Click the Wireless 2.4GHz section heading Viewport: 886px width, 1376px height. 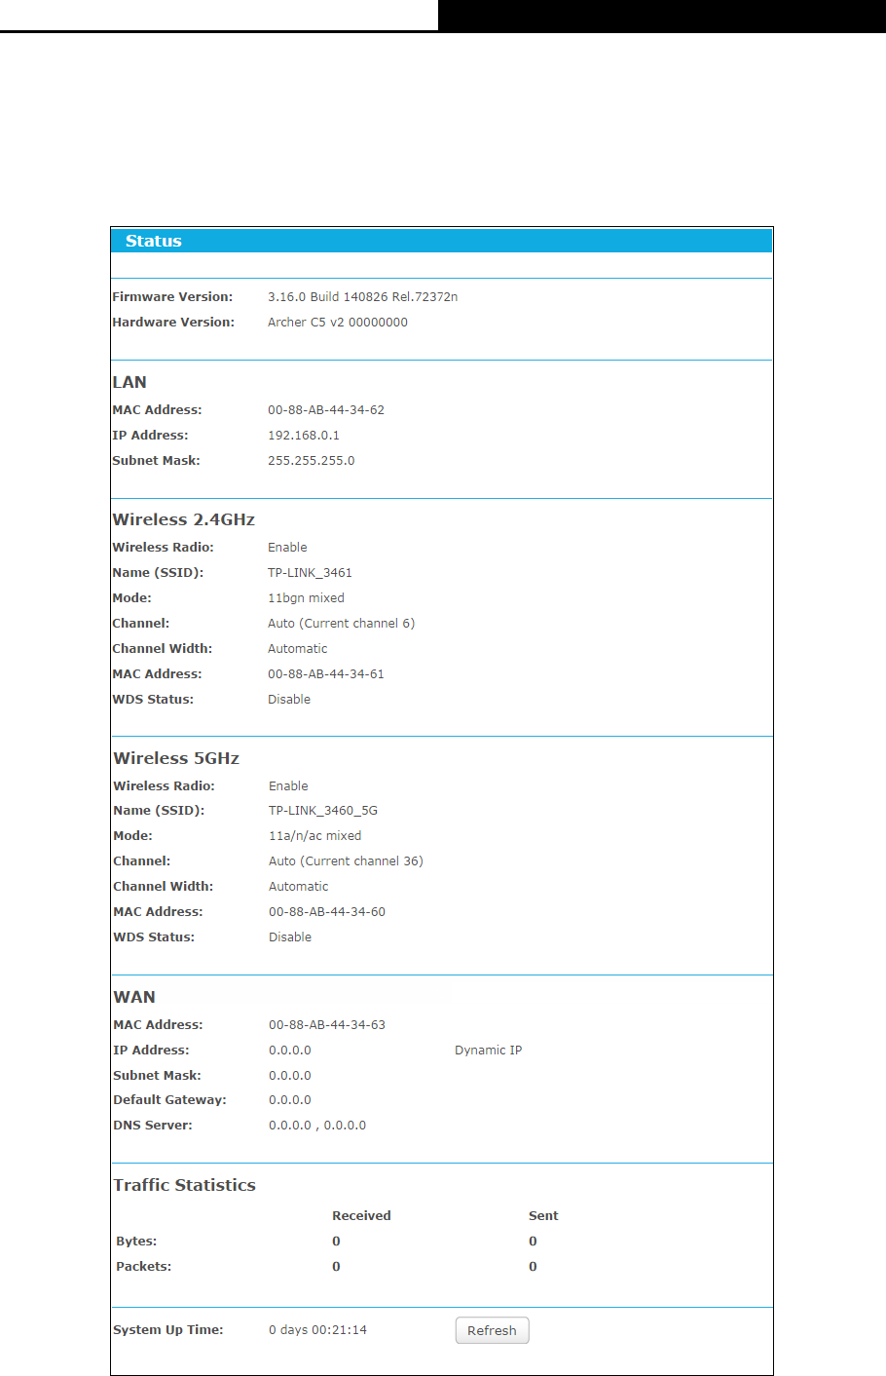pyautogui.click(x=184, y=519)
